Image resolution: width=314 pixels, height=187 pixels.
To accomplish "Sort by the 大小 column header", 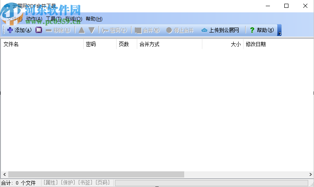I will click(223, 44).
